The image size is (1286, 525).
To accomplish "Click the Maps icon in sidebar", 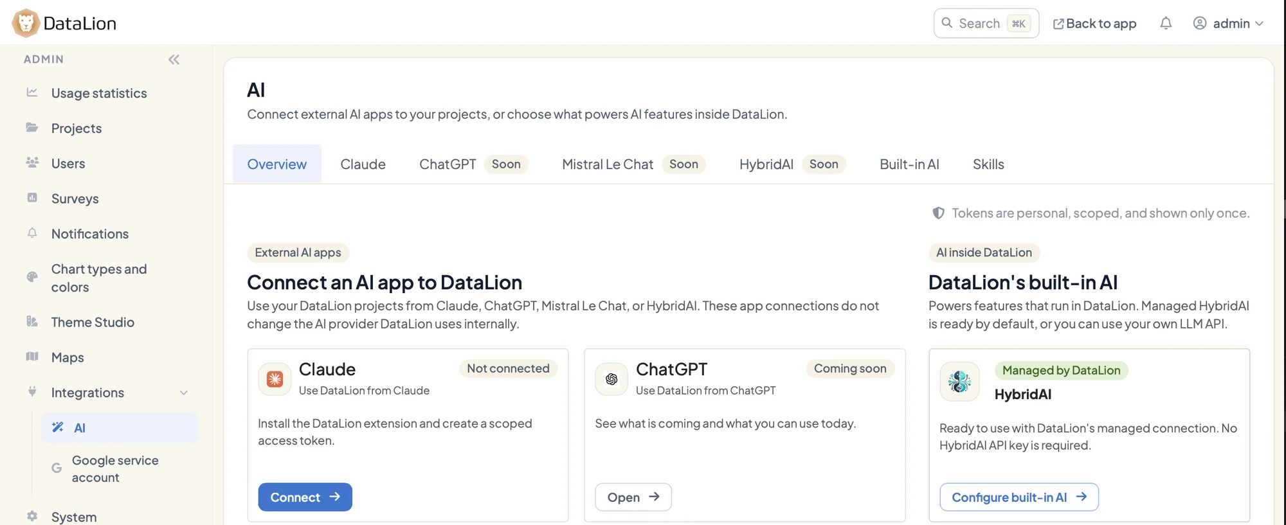I will point(32,357).
